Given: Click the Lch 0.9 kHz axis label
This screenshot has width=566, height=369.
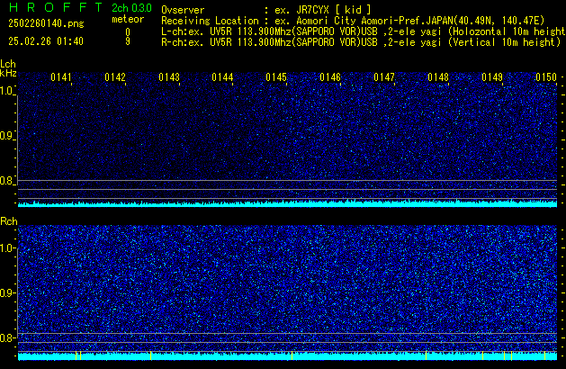Looking at the screenshot, I should pyautogui.click(x=6, y=136).
